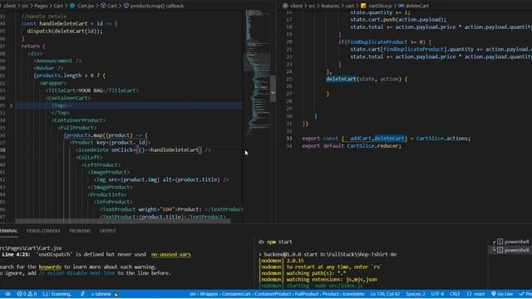Change line ending via CRLF
The height and width of the screenshot is (299, 532).
click(455, 294)
